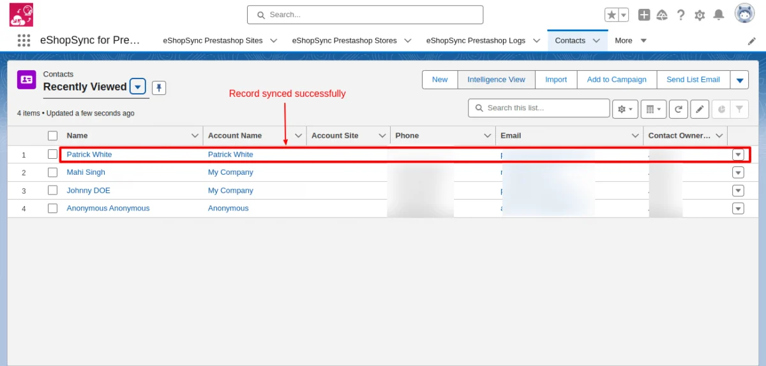Click the Import button
The width and height of the screenshot is (766, 366).
point(555,80)
